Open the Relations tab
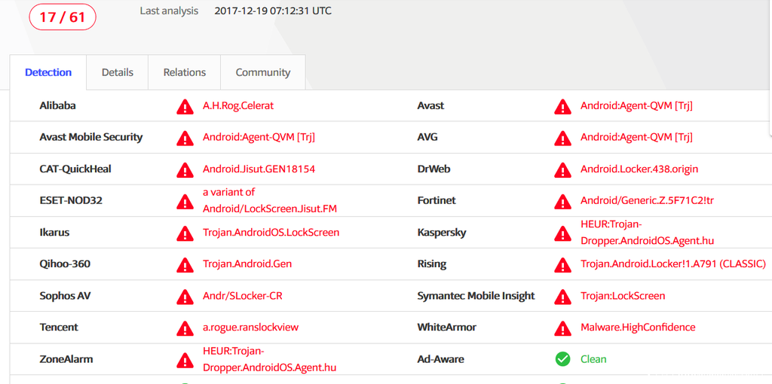The height and width of the screenshot is (384, 772). coord(185,72)
